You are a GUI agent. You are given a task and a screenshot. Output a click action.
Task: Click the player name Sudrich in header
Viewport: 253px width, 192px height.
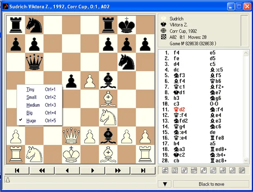coord(177,19)
